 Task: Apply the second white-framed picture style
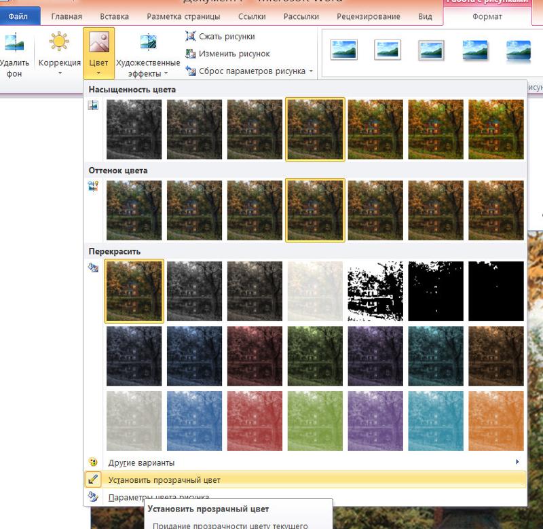(x=388, y=50)
